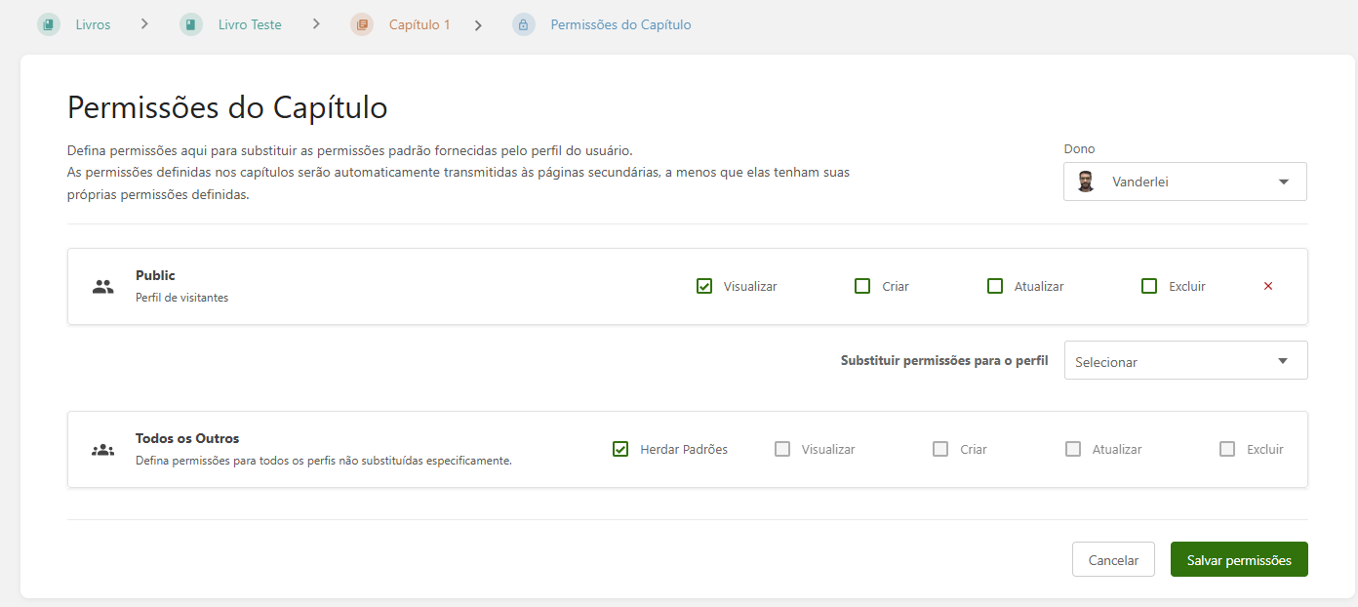Go to the Livro Teste breadcrumb link
The image size is (1358, 607).
(250, 24)
